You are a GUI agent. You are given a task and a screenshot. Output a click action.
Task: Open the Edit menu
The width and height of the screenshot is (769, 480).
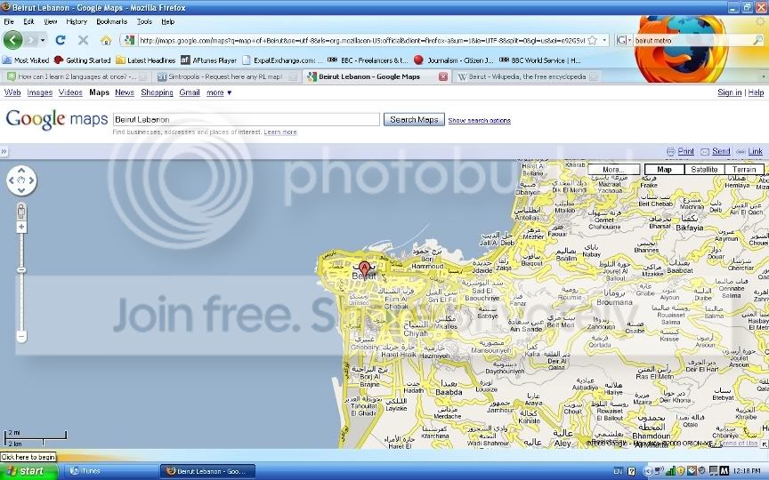[29, 21]
